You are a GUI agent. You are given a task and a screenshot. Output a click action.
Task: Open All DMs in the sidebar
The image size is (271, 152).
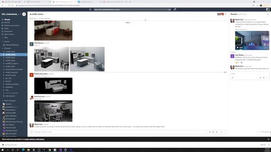pyautogui.click(x=7, y=22)
